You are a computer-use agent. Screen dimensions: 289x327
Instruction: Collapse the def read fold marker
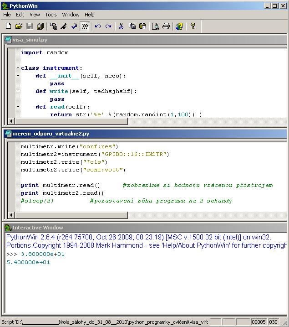coord(18,106)
